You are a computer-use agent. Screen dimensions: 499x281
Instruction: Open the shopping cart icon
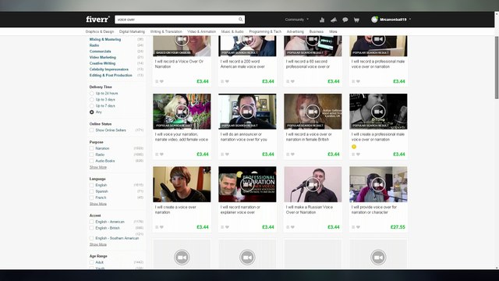click(356, 20)
